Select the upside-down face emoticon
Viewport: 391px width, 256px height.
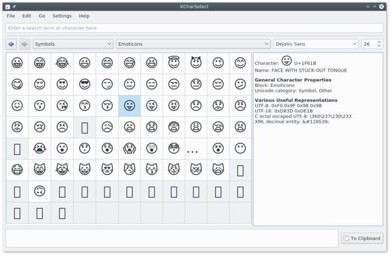(x=40, y=191)
